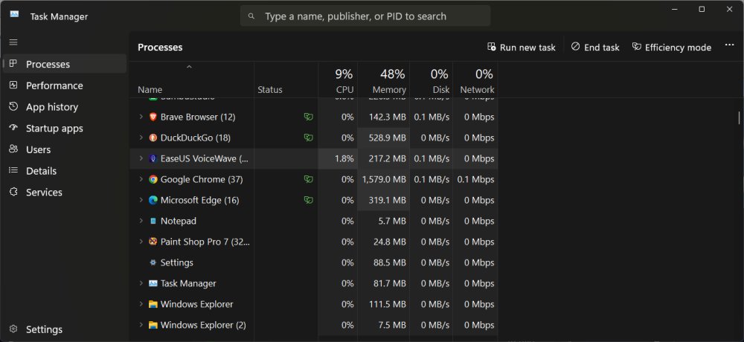
Task: Click the Notepad process icon
Action: 153,221
